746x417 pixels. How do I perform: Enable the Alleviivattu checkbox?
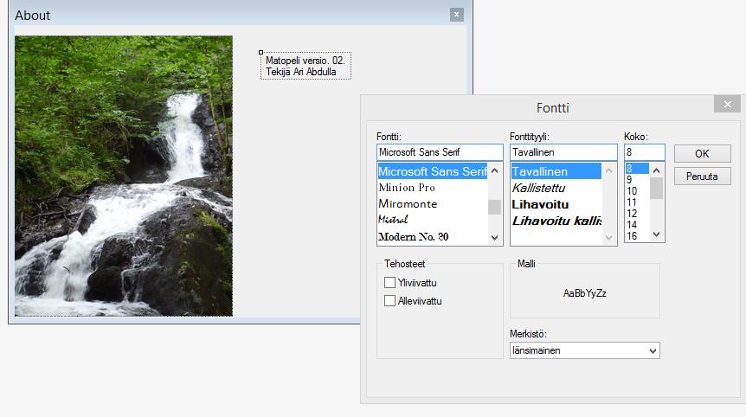pyautogui.click(x=389, y=300)
